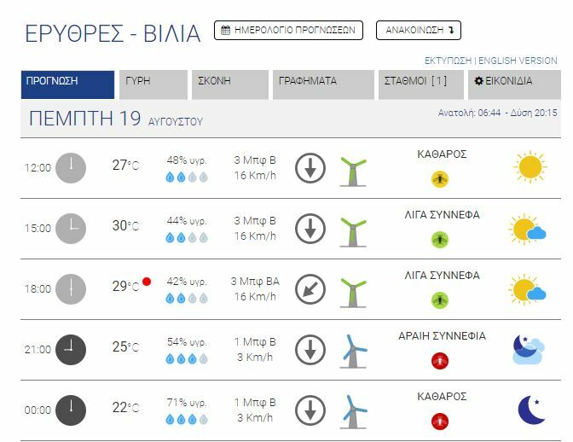
Task: Click the green wind turbine at 12:00
Action: click(352, 169)
